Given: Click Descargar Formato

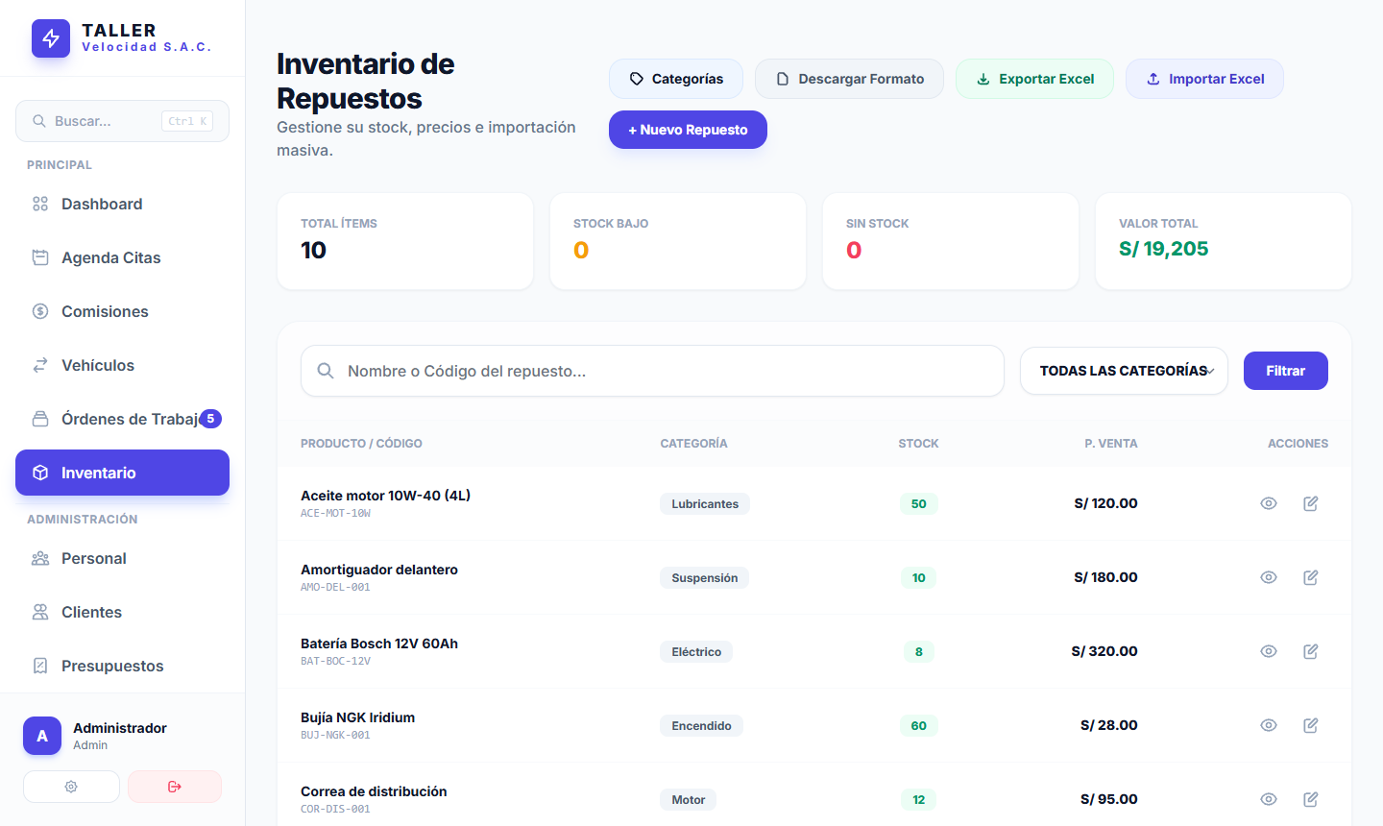Looking at the screenshot, I should (x=849, y=79).
